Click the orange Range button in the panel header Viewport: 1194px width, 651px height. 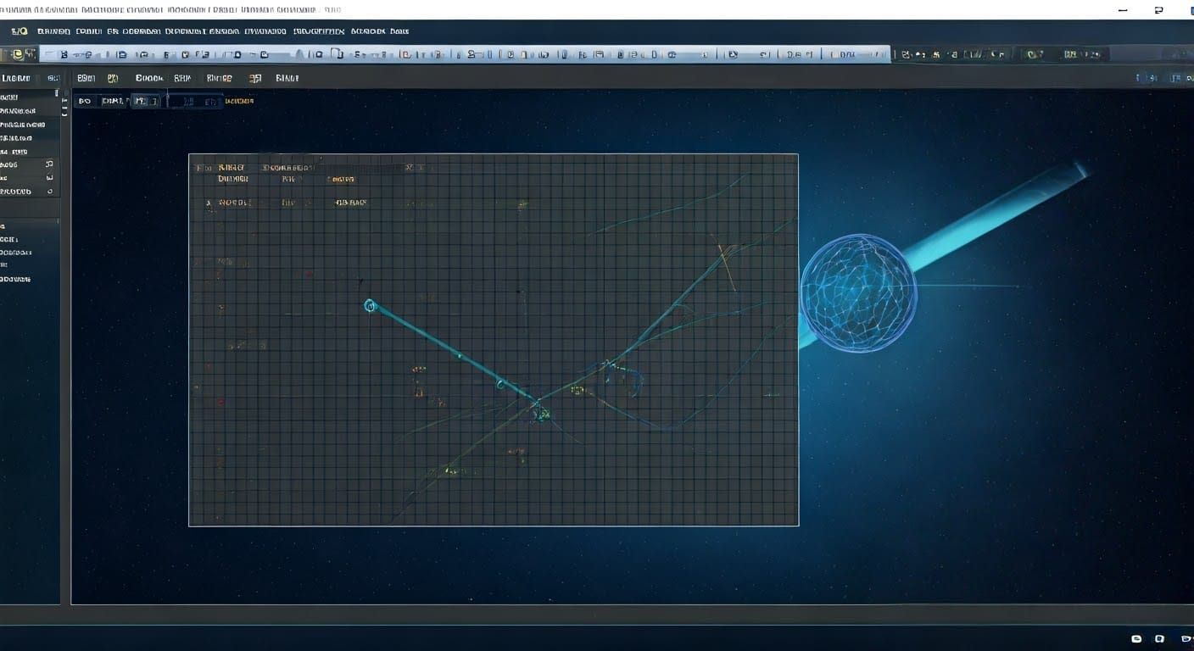point(219,77)
